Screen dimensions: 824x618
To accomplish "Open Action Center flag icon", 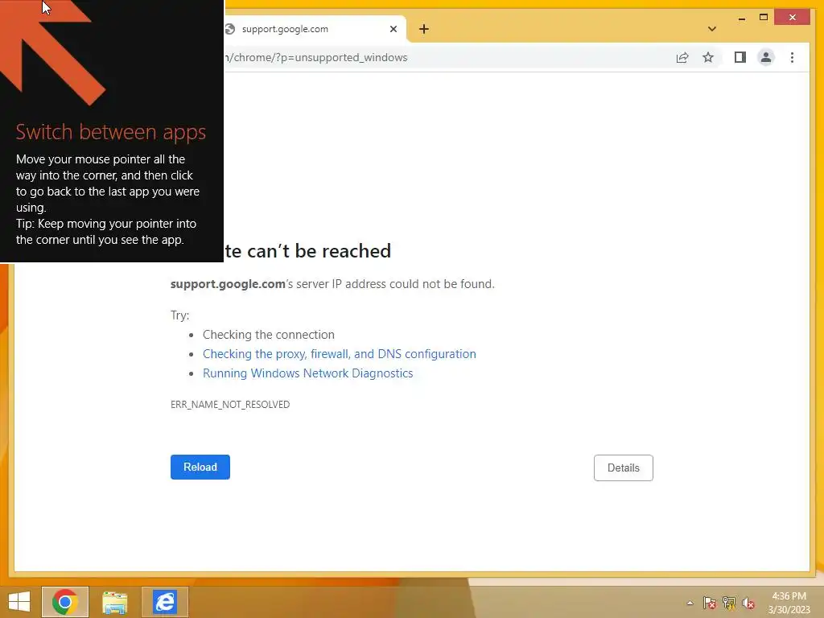I will [710, 603].
